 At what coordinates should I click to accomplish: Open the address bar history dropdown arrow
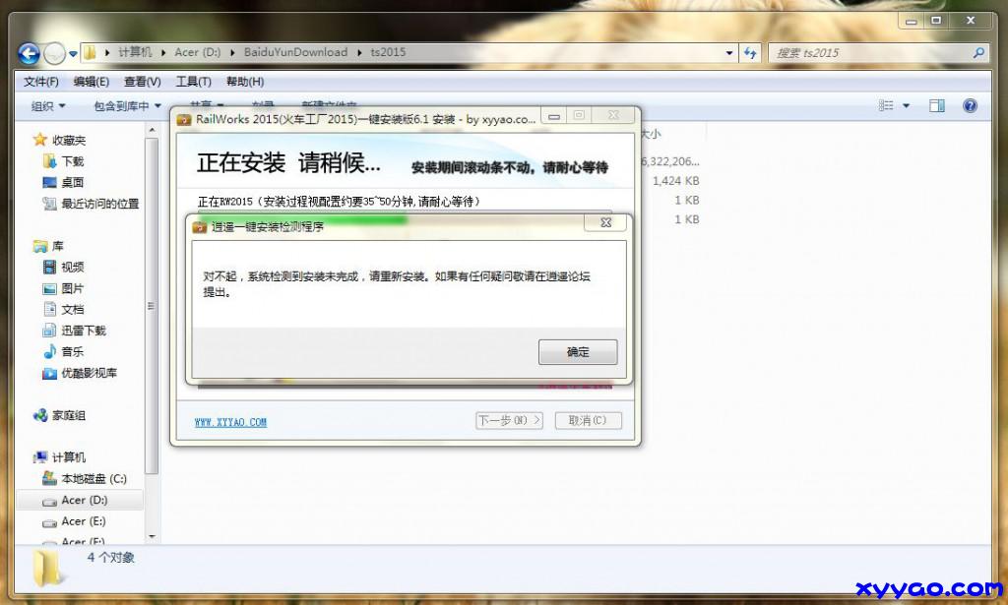[x=729, y=53]
